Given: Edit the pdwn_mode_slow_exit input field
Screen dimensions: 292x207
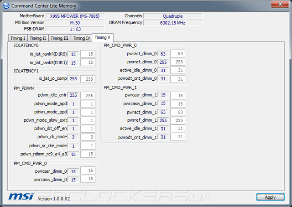Looking at the screenshot, I should point(88,120).
